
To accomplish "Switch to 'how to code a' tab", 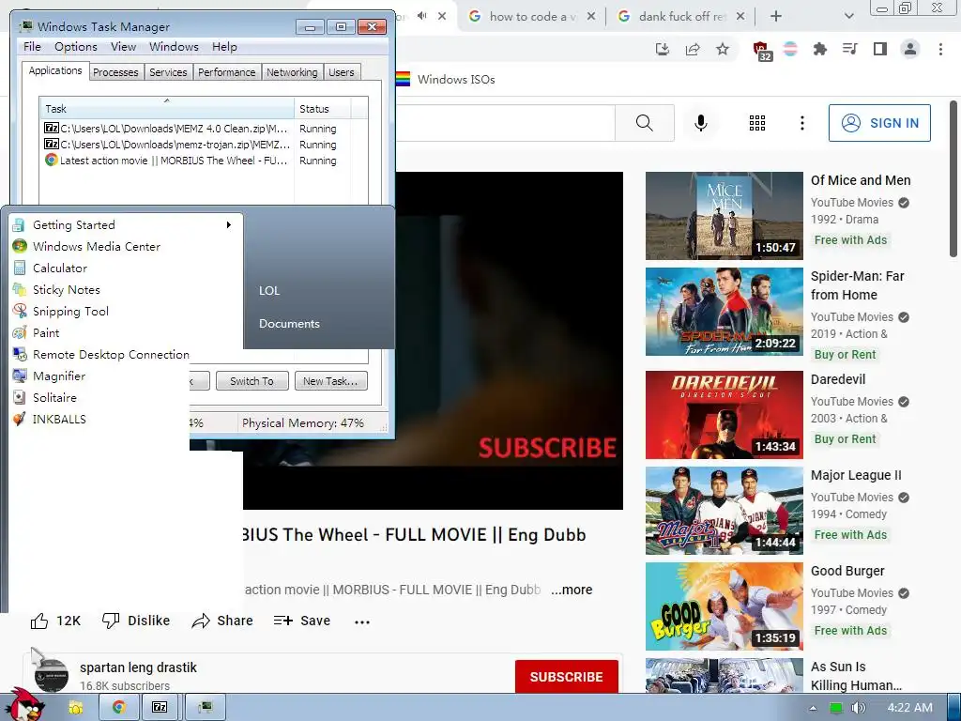I will click(x=531, y=17).
